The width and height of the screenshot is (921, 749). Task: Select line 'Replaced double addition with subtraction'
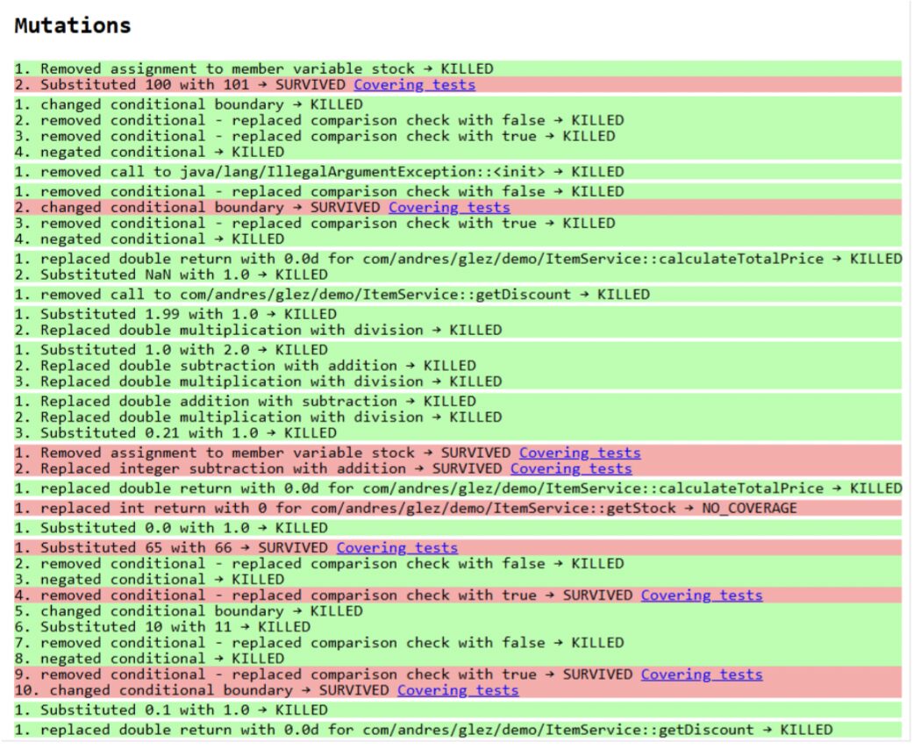click(458, 402)
